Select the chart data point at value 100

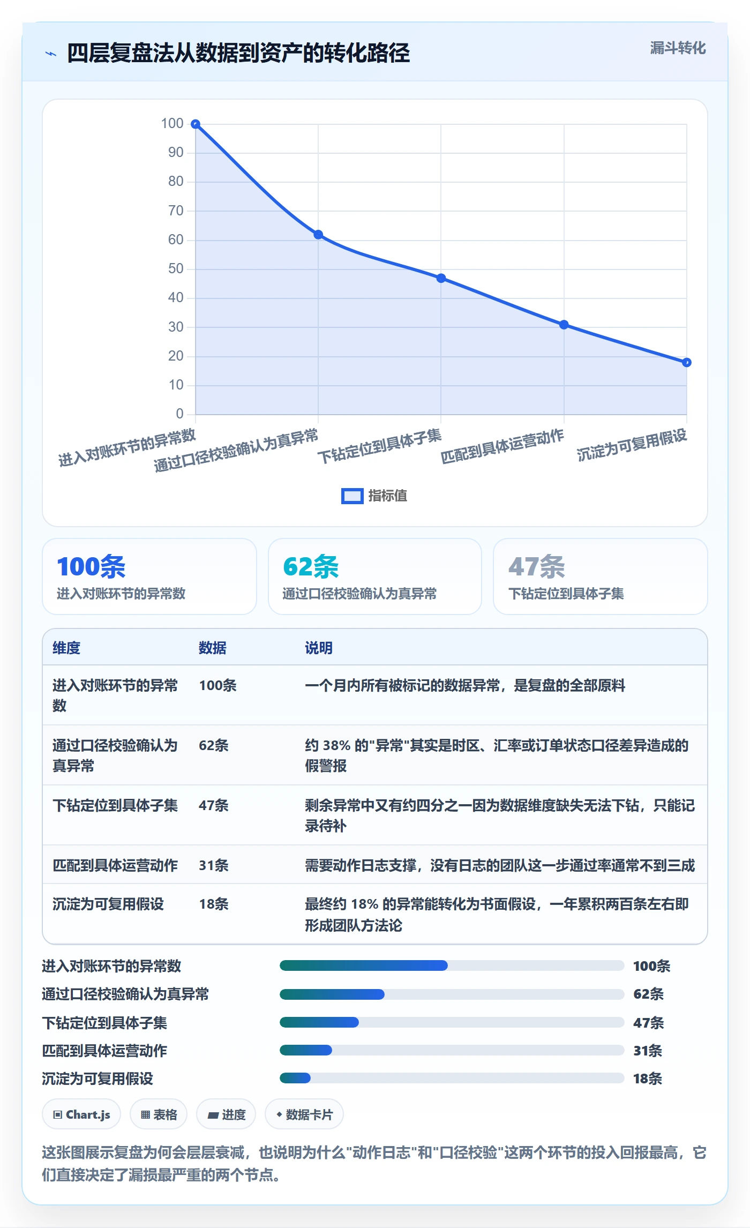[196, 124]
